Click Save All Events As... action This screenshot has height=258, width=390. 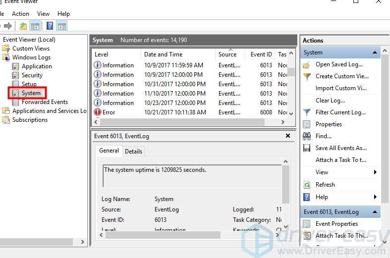[341, 148]
